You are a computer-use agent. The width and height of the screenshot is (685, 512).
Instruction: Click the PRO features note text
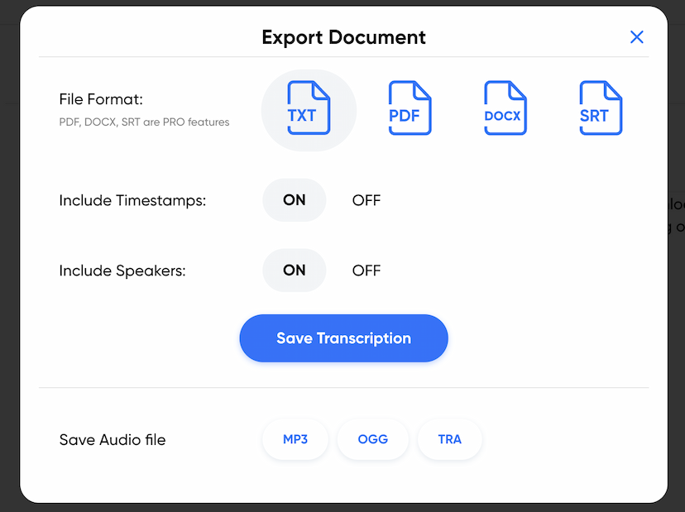144,122
